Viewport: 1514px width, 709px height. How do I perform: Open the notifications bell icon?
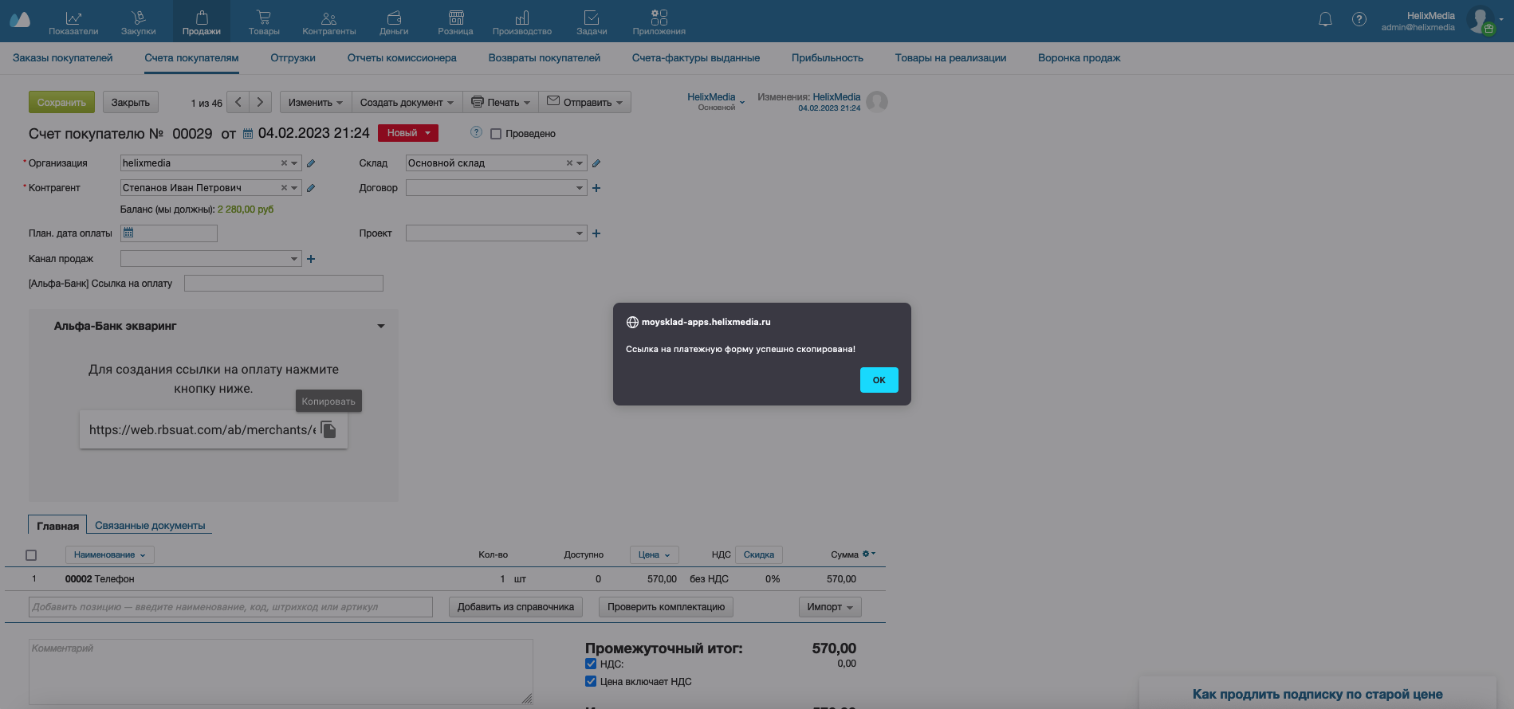pos(1325,20)
